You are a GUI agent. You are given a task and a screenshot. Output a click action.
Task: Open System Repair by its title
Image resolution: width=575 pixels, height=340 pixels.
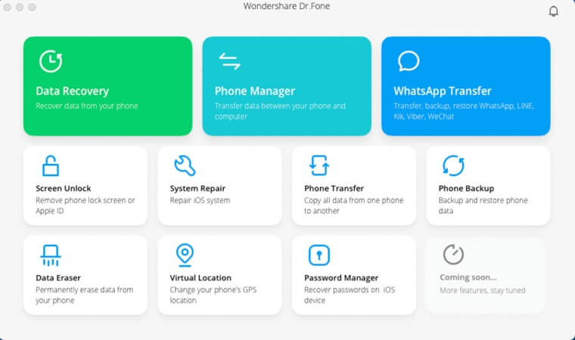[197, 188]
